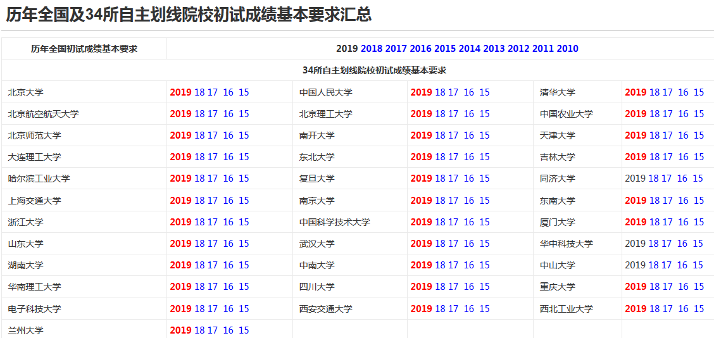Click 15 link for 电子科技大学
This screenshot has width=714, height=338.
[x=244, y=309]
